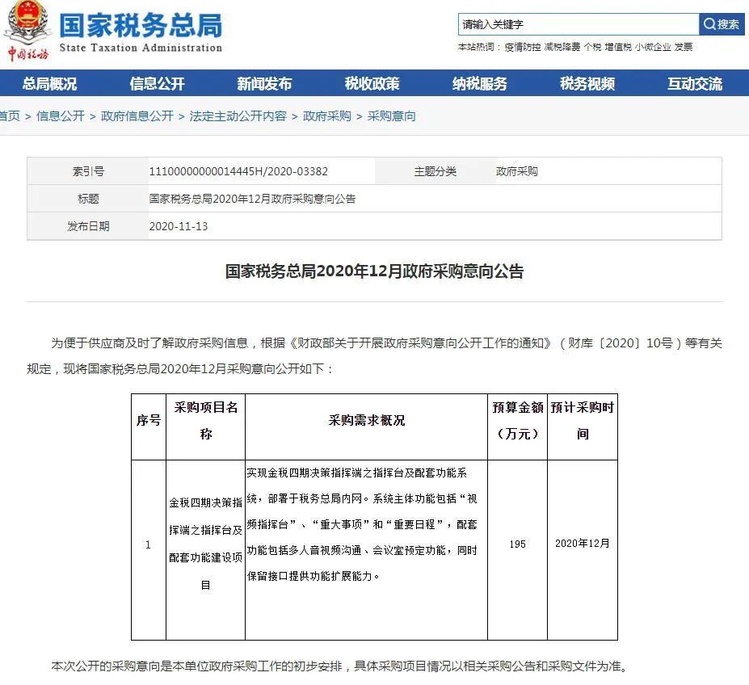This screenshot has height=685, width=749.
Task: Click 政府信息公开 breadcrumb link
Action: point(137,116)
